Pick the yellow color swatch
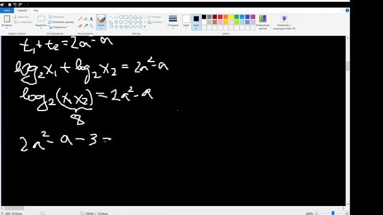 click(x=231, y=17)
